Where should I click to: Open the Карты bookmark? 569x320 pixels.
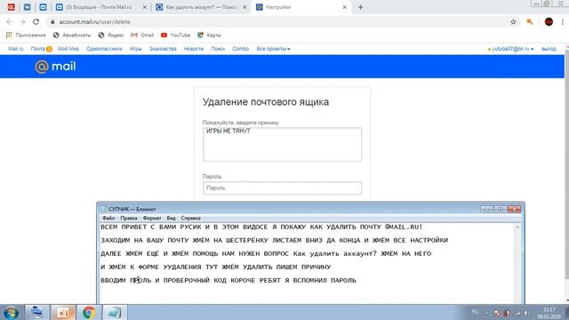[209, 36]
